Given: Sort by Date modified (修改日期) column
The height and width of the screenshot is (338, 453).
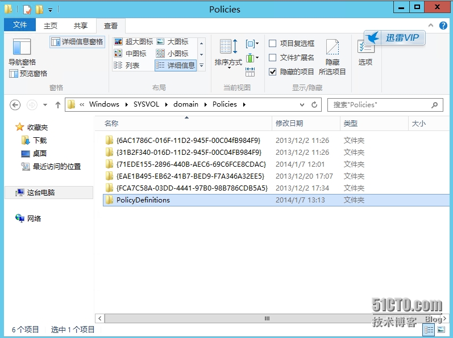Looking at the screenshot, I should pos(306,123).
